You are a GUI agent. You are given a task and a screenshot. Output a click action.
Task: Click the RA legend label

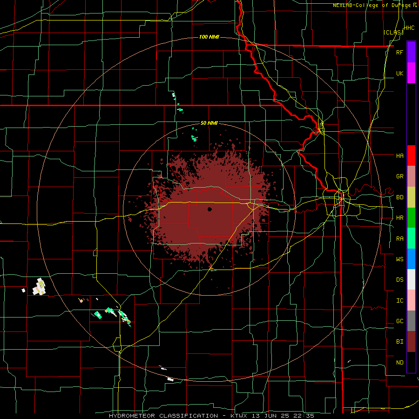tap(399, 239)
